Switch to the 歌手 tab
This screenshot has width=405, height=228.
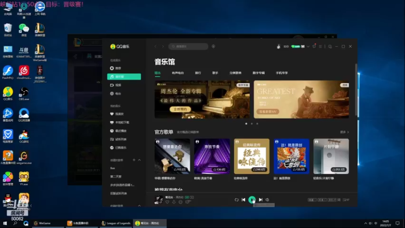pos(215,73)
